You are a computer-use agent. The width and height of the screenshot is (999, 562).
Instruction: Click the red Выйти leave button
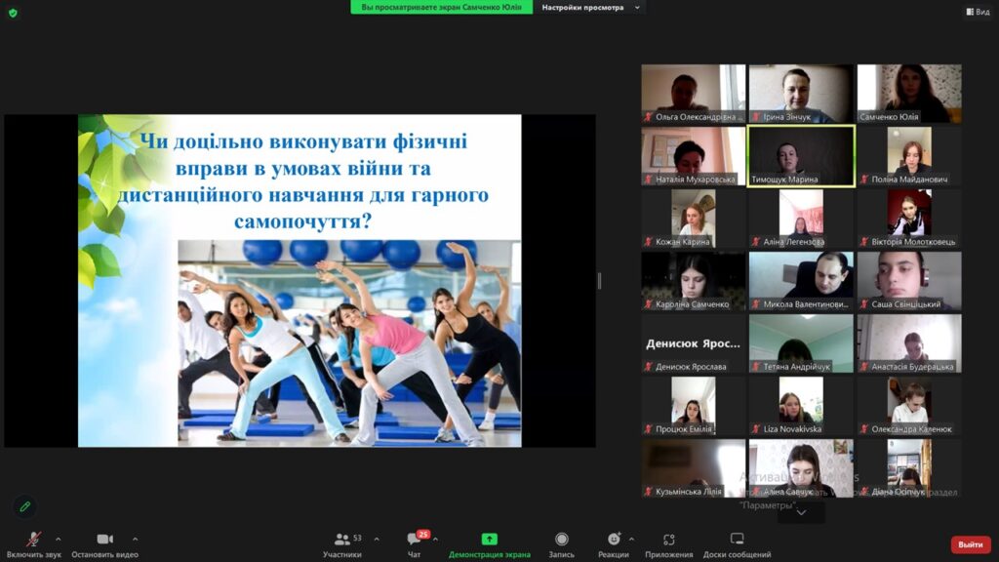[x=970, y=544]
